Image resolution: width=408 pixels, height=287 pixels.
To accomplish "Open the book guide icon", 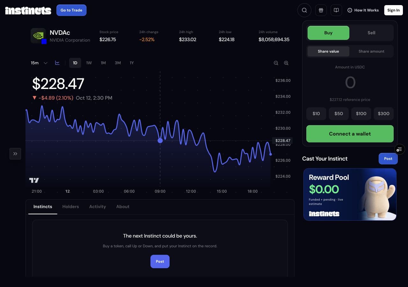I will 336,10.
